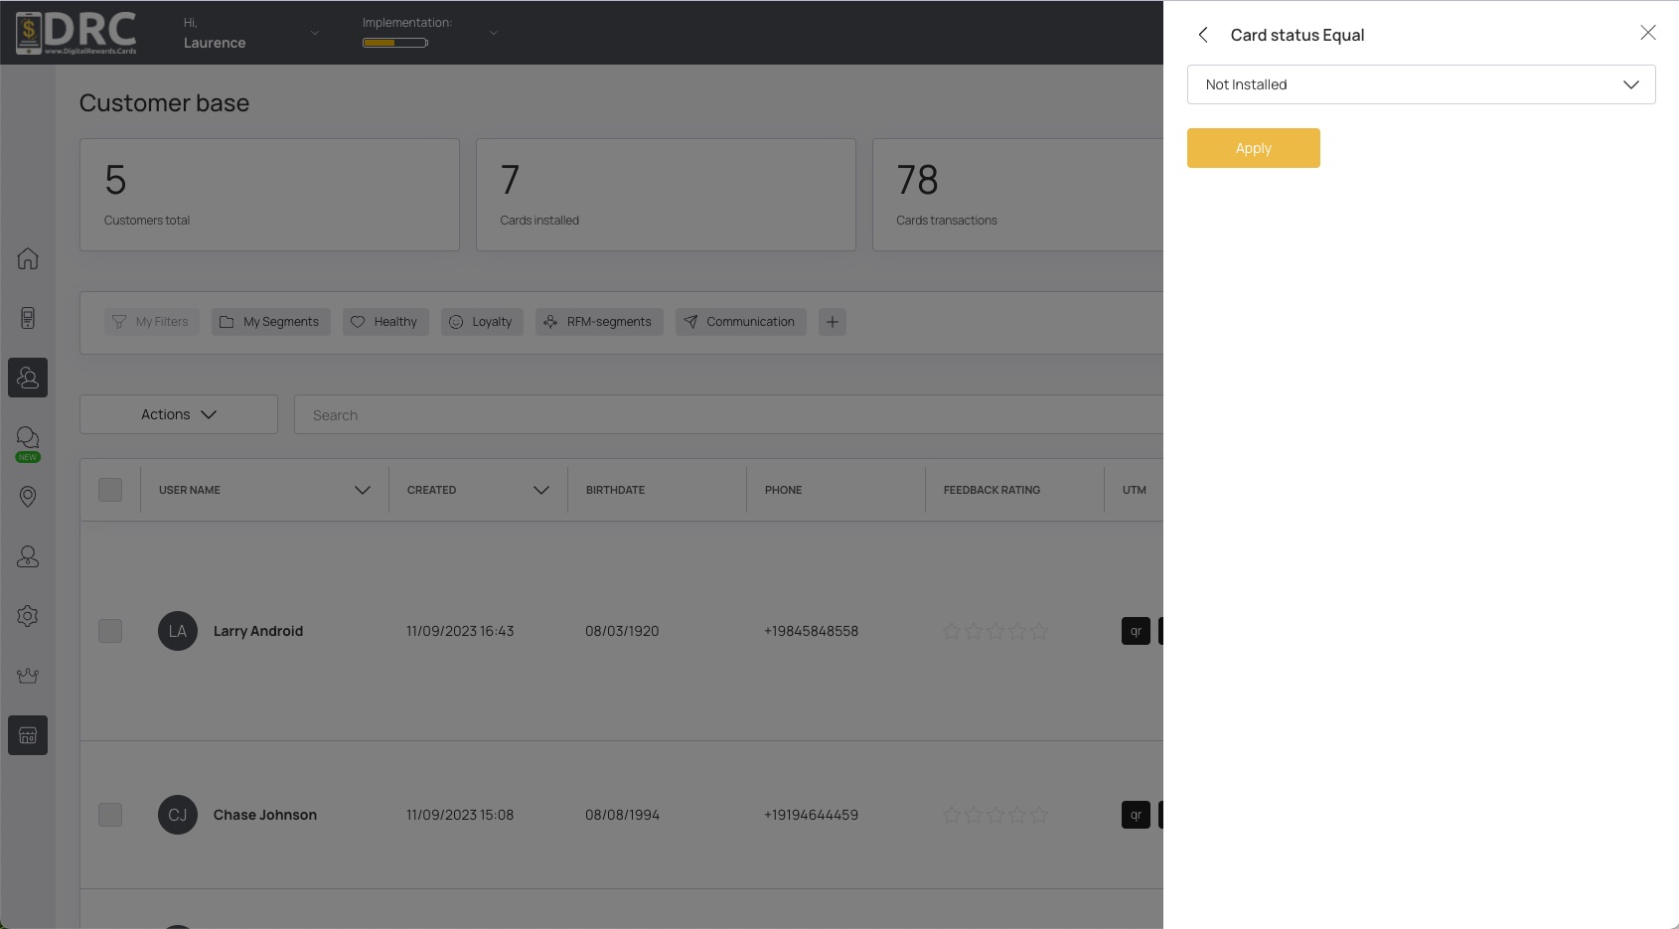The width and height of the screenshot is (1679, 929).
Task: Click the FEEDBACK RATING column header
Action: 992,490
